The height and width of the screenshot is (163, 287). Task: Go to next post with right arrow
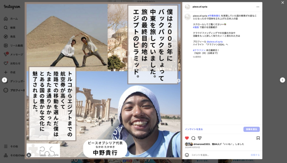(282, 80)
